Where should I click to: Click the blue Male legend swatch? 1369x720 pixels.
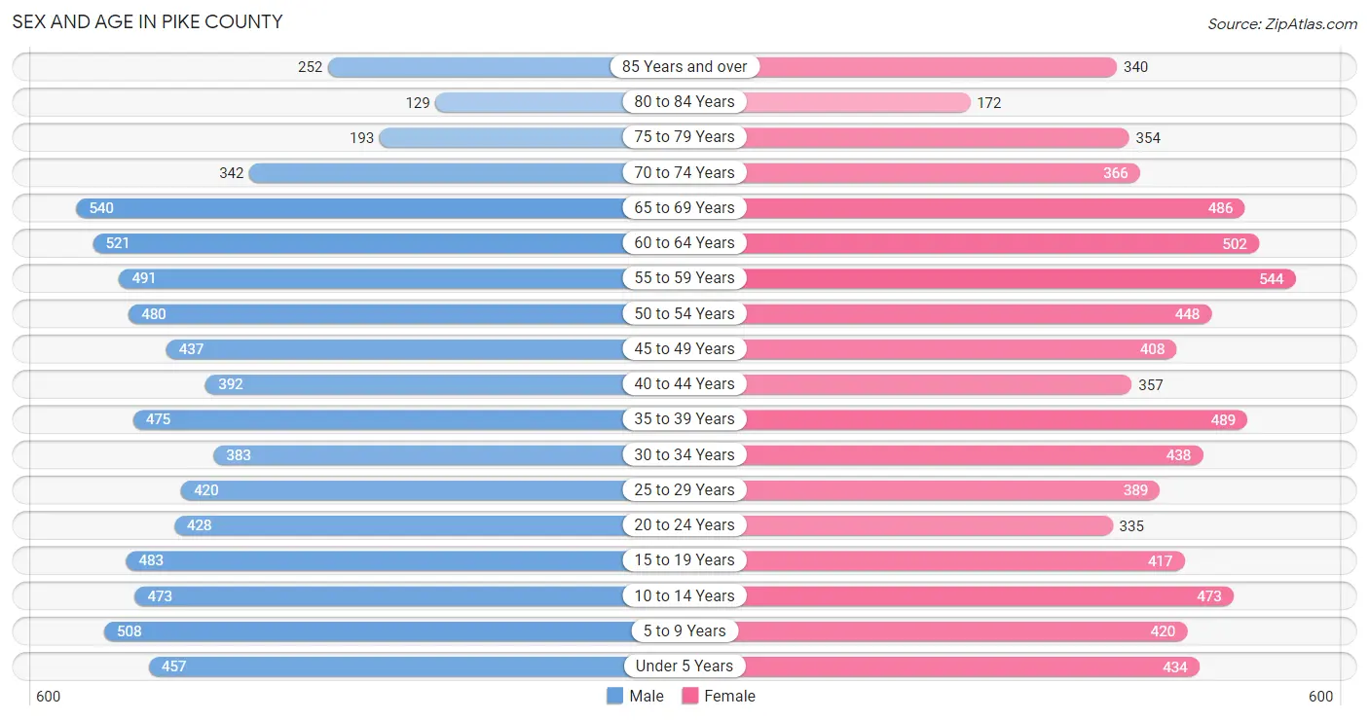614,696
